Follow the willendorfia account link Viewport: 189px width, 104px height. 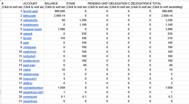coord(30,20)
